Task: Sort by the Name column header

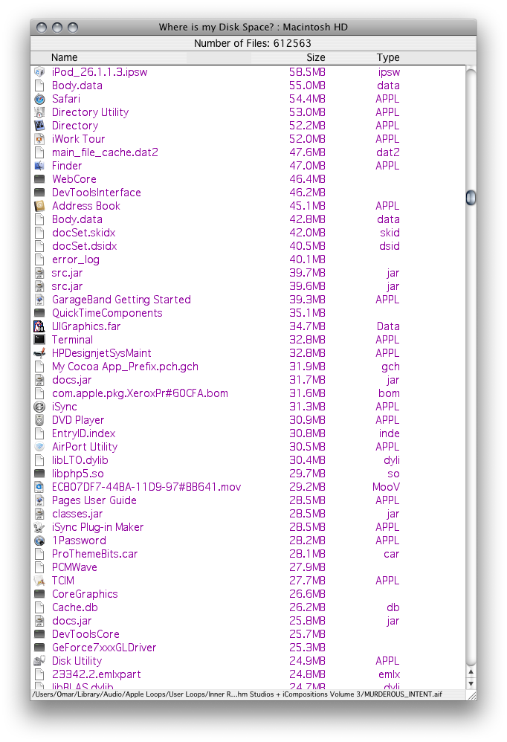Action: 65,58
